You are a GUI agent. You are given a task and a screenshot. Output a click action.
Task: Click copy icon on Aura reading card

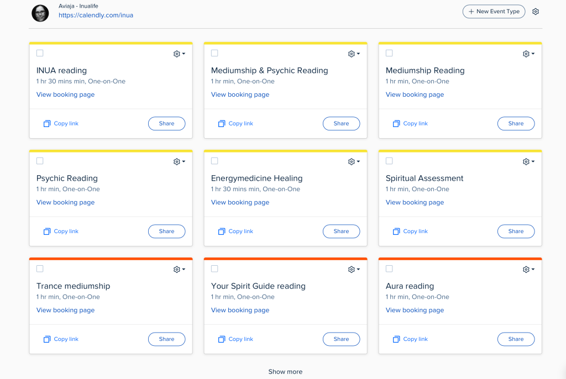396,339
